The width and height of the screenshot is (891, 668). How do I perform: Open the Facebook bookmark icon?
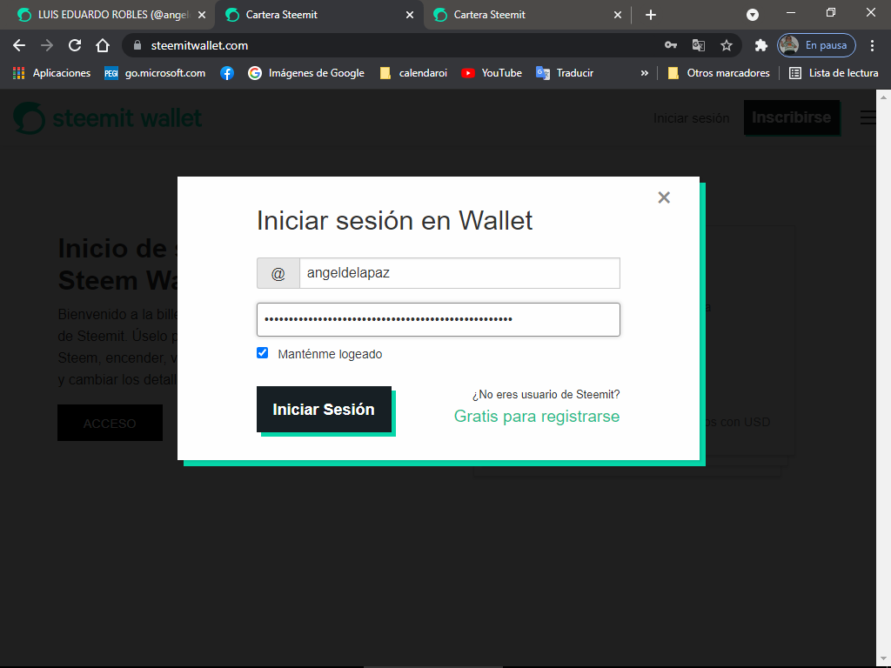pyautogui.click(x=227, y=73)
